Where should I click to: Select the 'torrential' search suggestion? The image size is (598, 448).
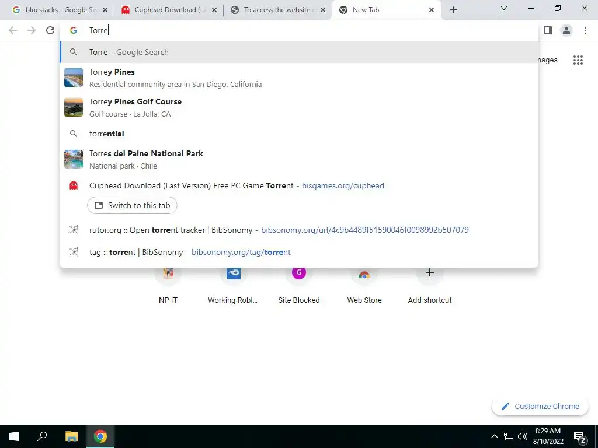(299, 134)
